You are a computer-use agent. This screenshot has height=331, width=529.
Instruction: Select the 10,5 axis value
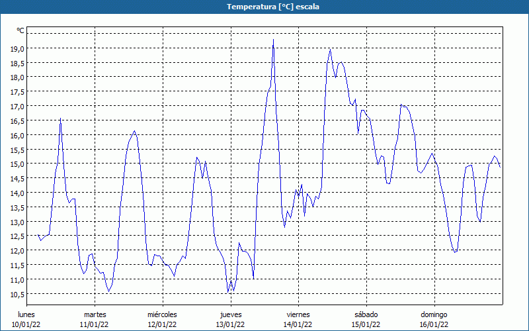coord(18,294)
